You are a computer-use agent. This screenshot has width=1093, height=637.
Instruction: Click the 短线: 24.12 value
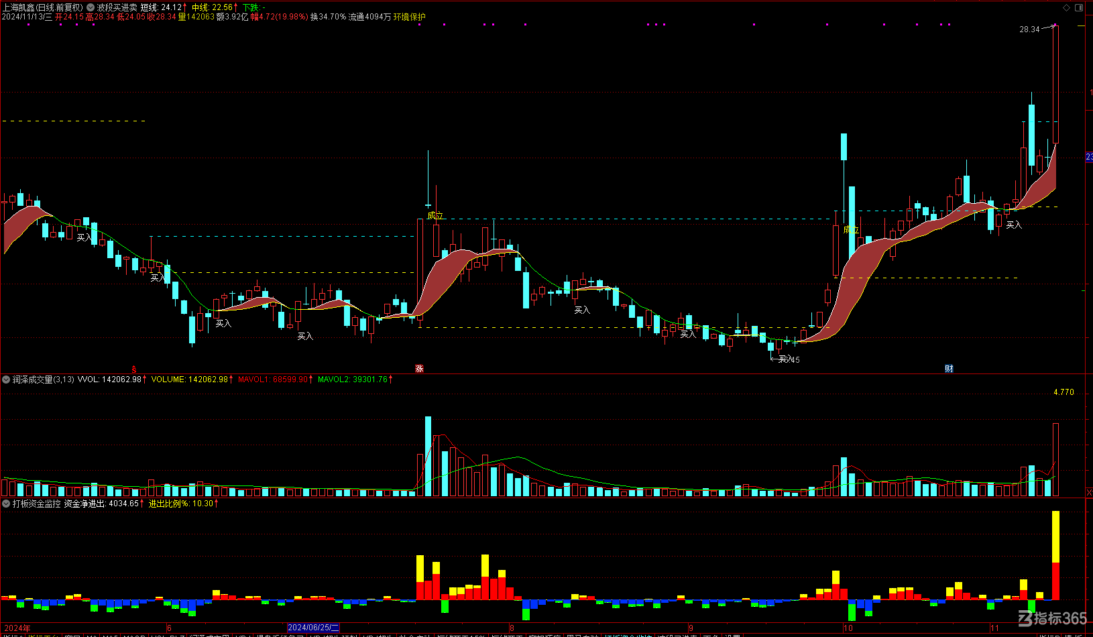click(162, 7)
